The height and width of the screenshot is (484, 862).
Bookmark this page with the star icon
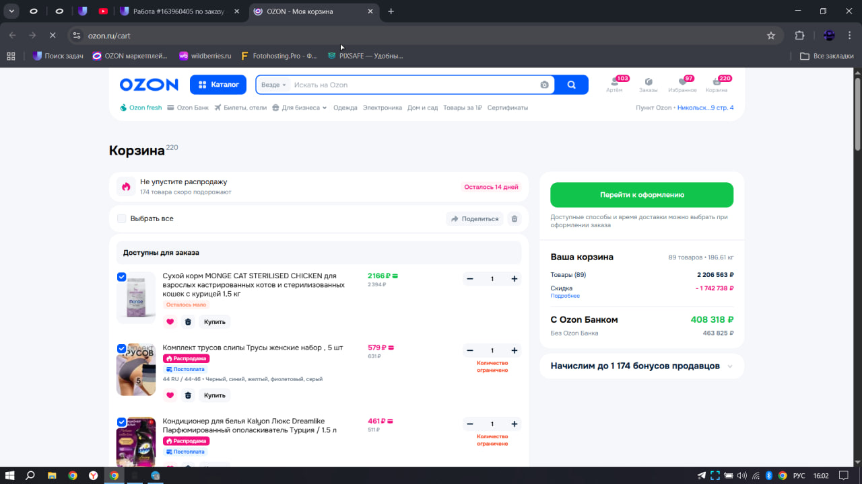tap(771, 36)
